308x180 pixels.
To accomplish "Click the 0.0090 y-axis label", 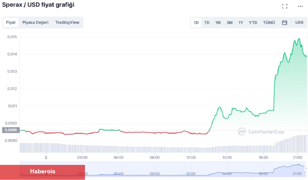I will [12, 141].
